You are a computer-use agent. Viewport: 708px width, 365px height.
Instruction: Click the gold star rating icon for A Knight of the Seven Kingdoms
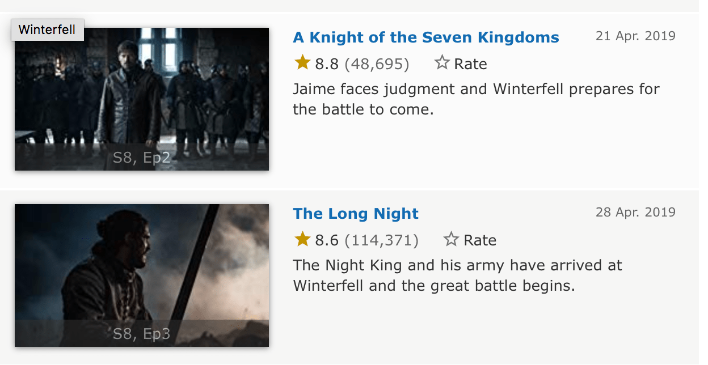click(x=302, y=62)
